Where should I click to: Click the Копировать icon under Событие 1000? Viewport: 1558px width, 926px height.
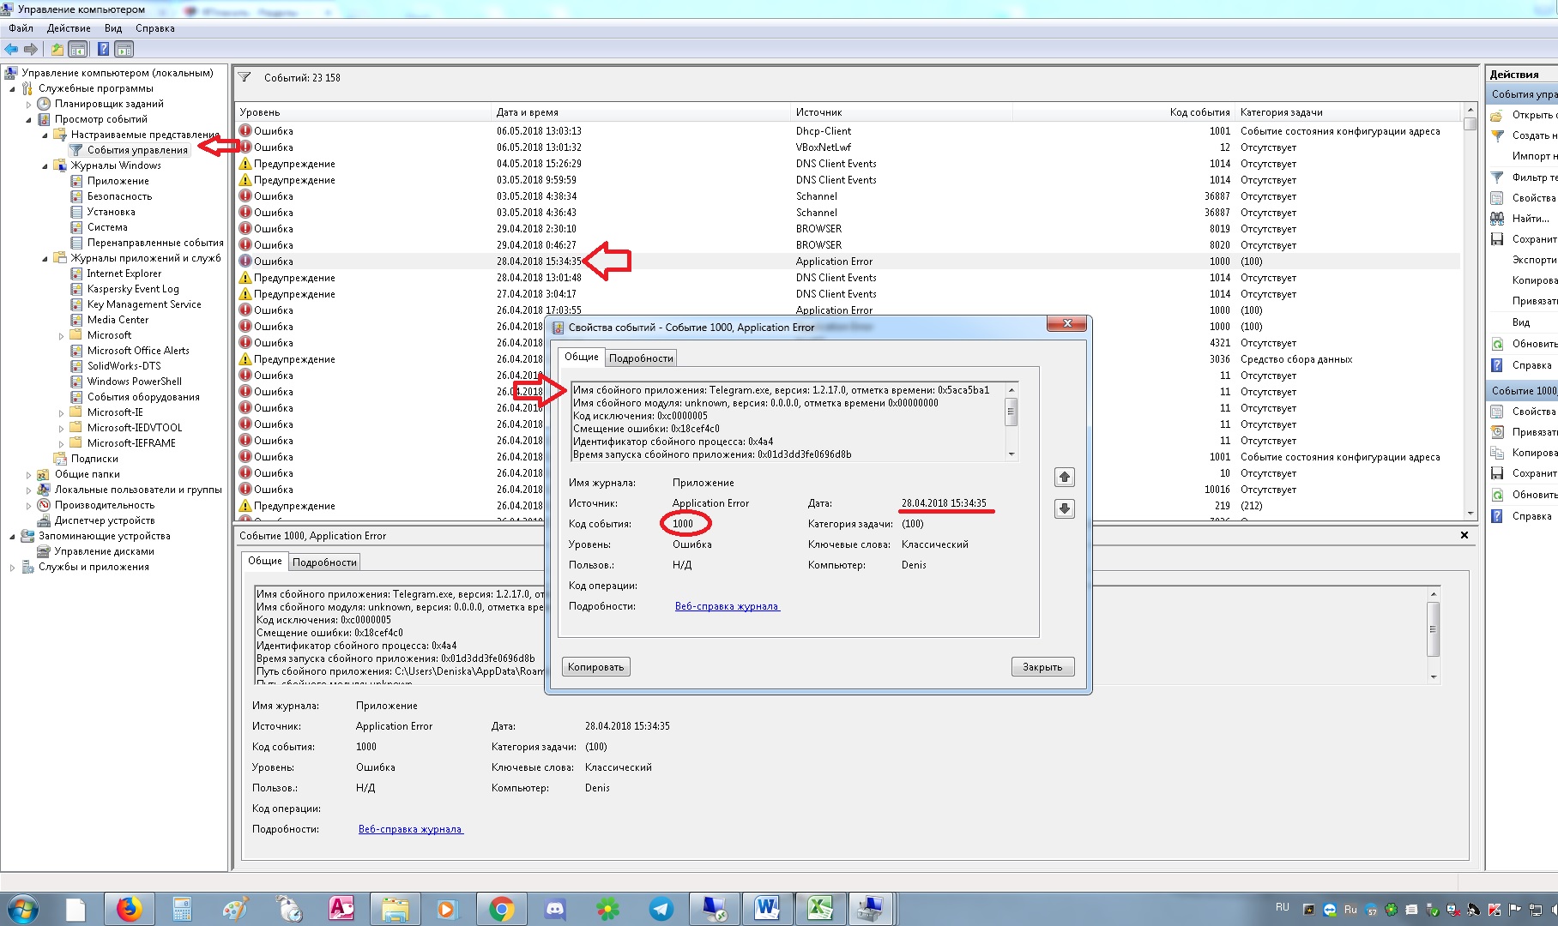pos(1497,452)
